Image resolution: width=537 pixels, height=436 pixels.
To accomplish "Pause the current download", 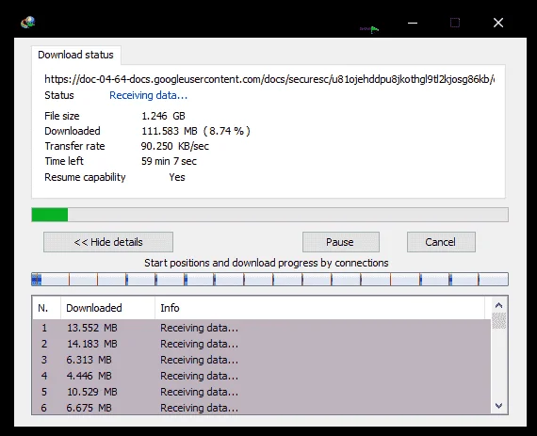I will pos(341,242).
